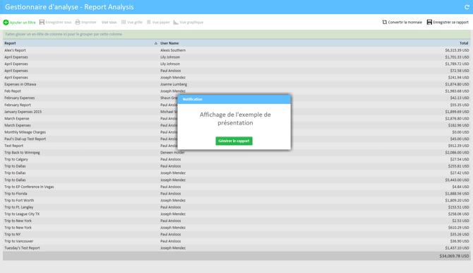Select the February Expenses row
This screenshot has height=273, width=473.
click(x=236, y=98)
